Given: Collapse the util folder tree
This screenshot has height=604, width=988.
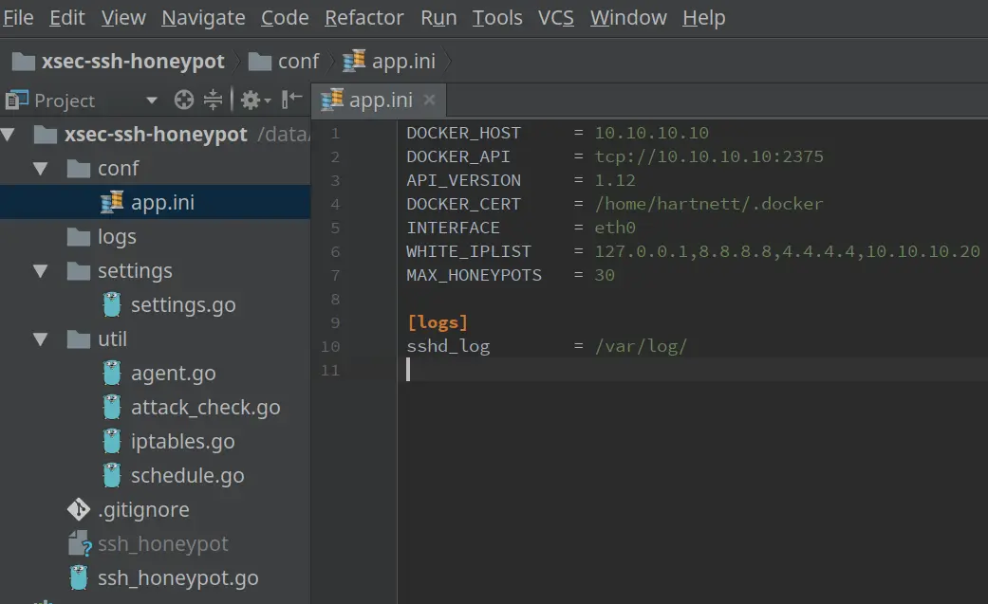Looking at the screenshot, I should coord(40,339).
